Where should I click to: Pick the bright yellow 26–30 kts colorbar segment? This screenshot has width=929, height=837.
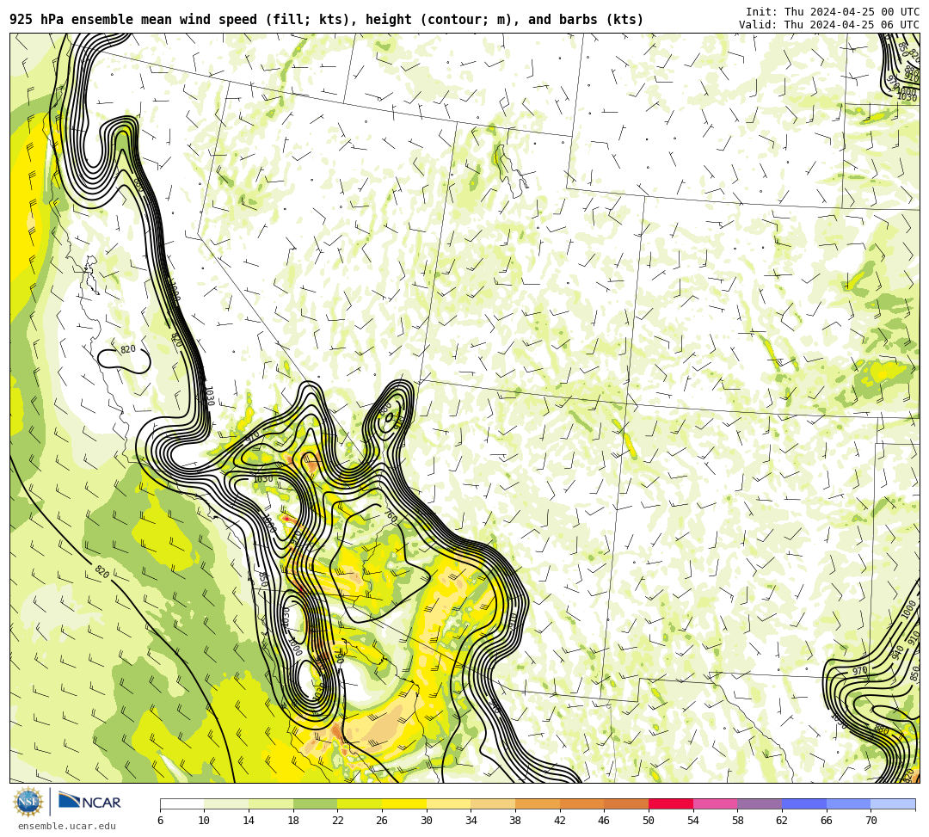click(x=404, y=803)
